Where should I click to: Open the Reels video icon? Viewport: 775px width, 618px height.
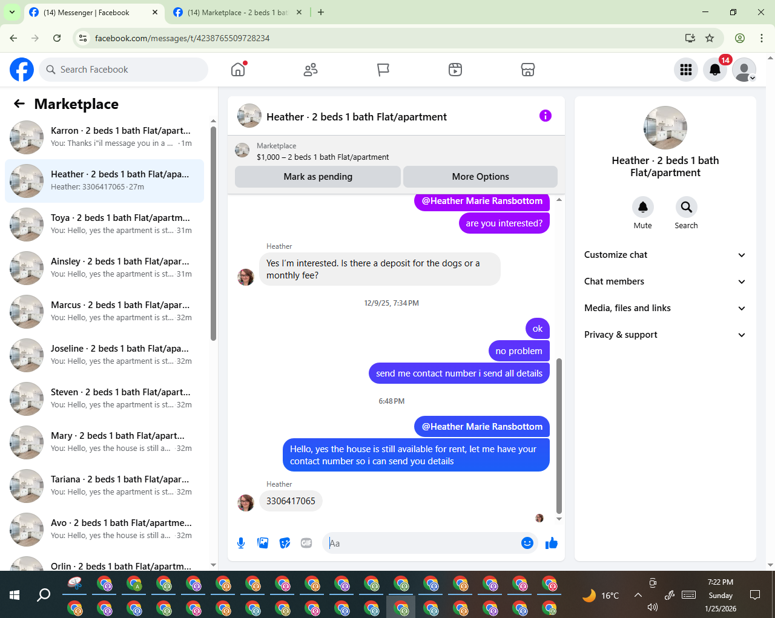455,70
